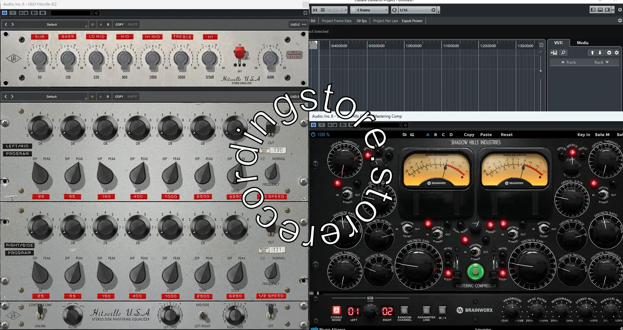This screenshot has height=330, width=623.
Task: Flip the MID/SIDE mode switch
Action: tap(203, 315)
